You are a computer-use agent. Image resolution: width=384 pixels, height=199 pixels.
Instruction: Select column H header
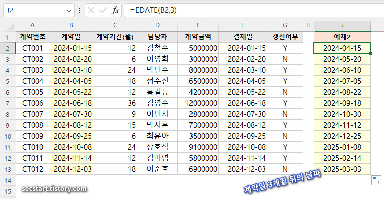tap(309, 25)
